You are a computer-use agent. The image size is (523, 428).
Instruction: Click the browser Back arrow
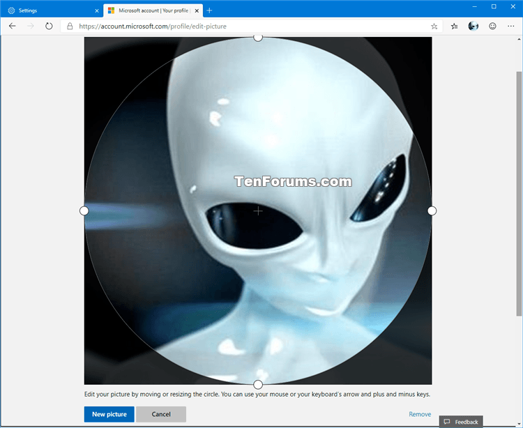(13, 26)
